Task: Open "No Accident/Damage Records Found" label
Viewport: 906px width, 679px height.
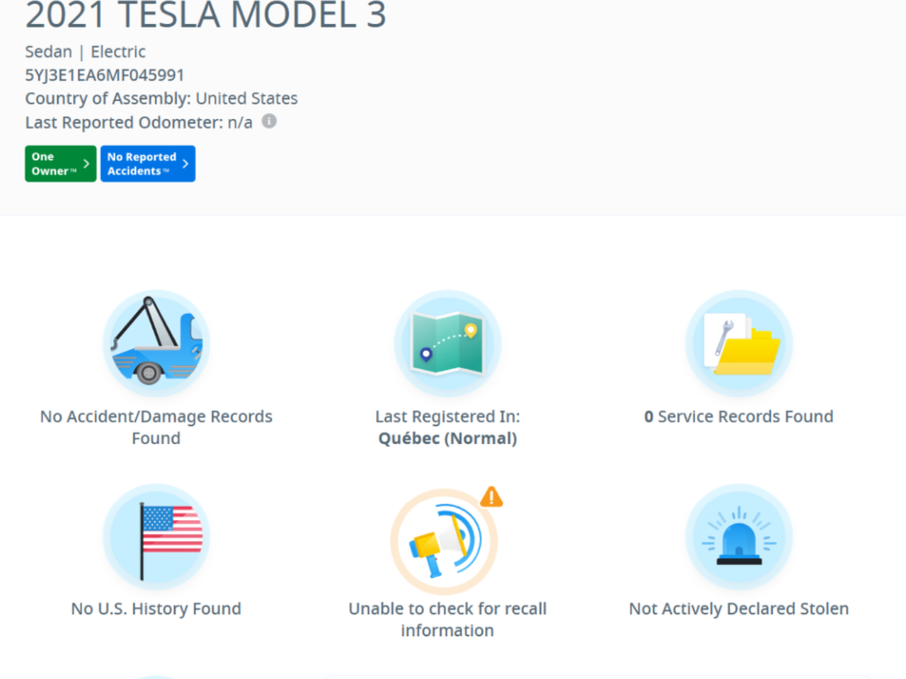Action: pos(156,427)
